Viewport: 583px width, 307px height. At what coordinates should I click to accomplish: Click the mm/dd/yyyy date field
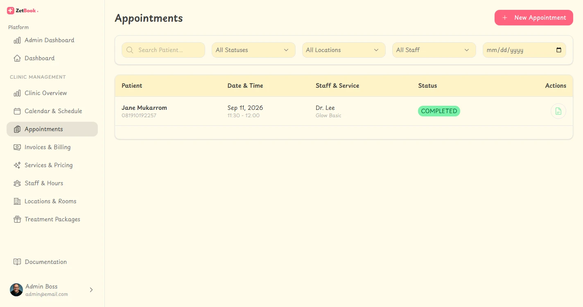coord(524,50)
